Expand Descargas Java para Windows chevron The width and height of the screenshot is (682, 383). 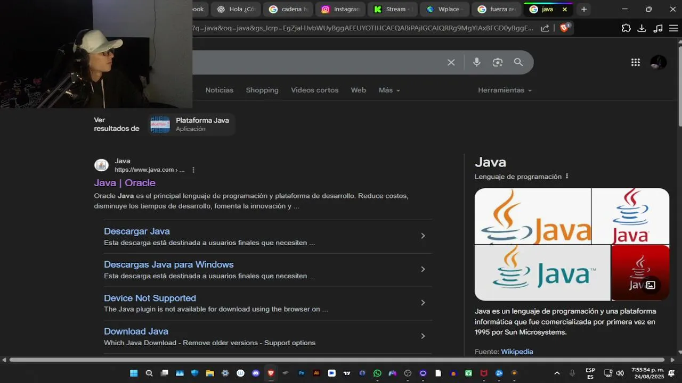pyautogui.click(x=423, y=269)
